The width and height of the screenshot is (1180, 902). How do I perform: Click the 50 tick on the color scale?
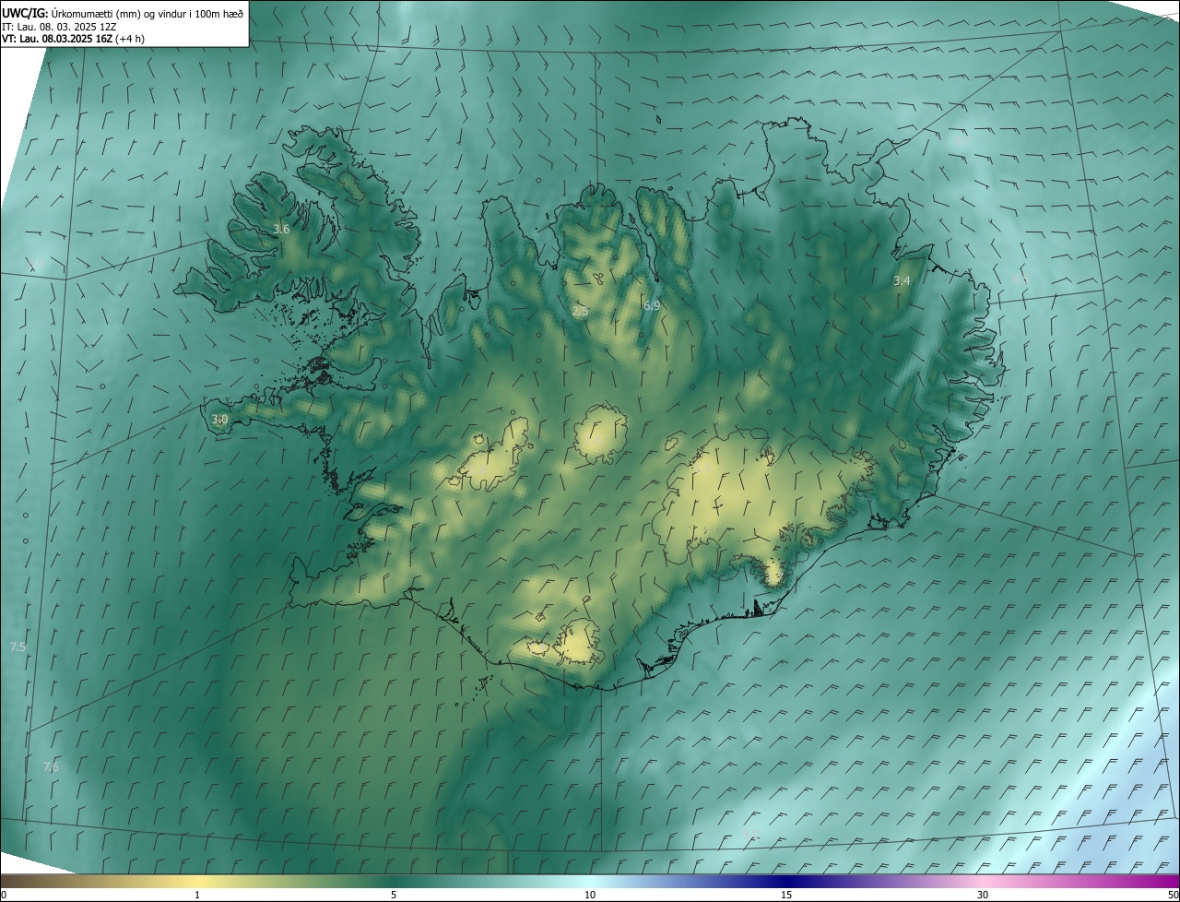1173,895
